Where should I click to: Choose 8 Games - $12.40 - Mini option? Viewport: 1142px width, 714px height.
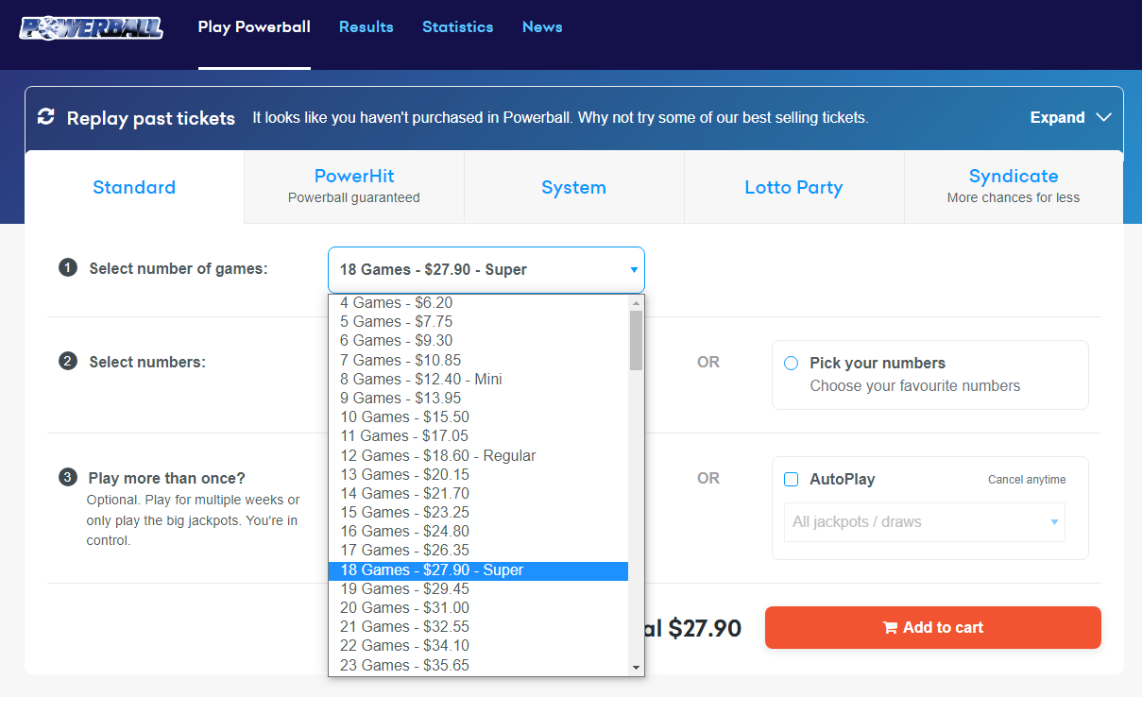[x=478, y=379]
